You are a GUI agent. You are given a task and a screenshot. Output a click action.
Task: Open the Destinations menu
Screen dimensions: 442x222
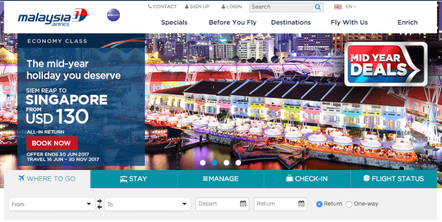click(291, 22)
